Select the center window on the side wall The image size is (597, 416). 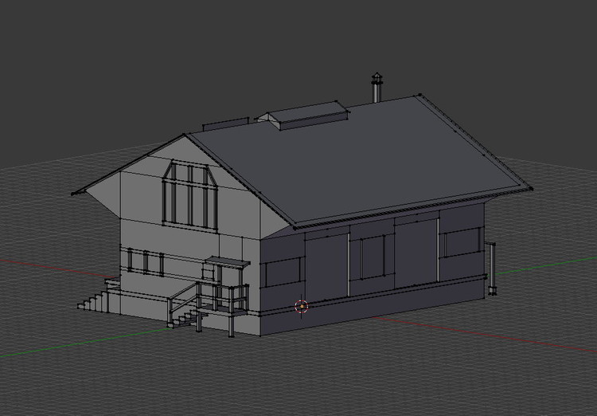373,257
